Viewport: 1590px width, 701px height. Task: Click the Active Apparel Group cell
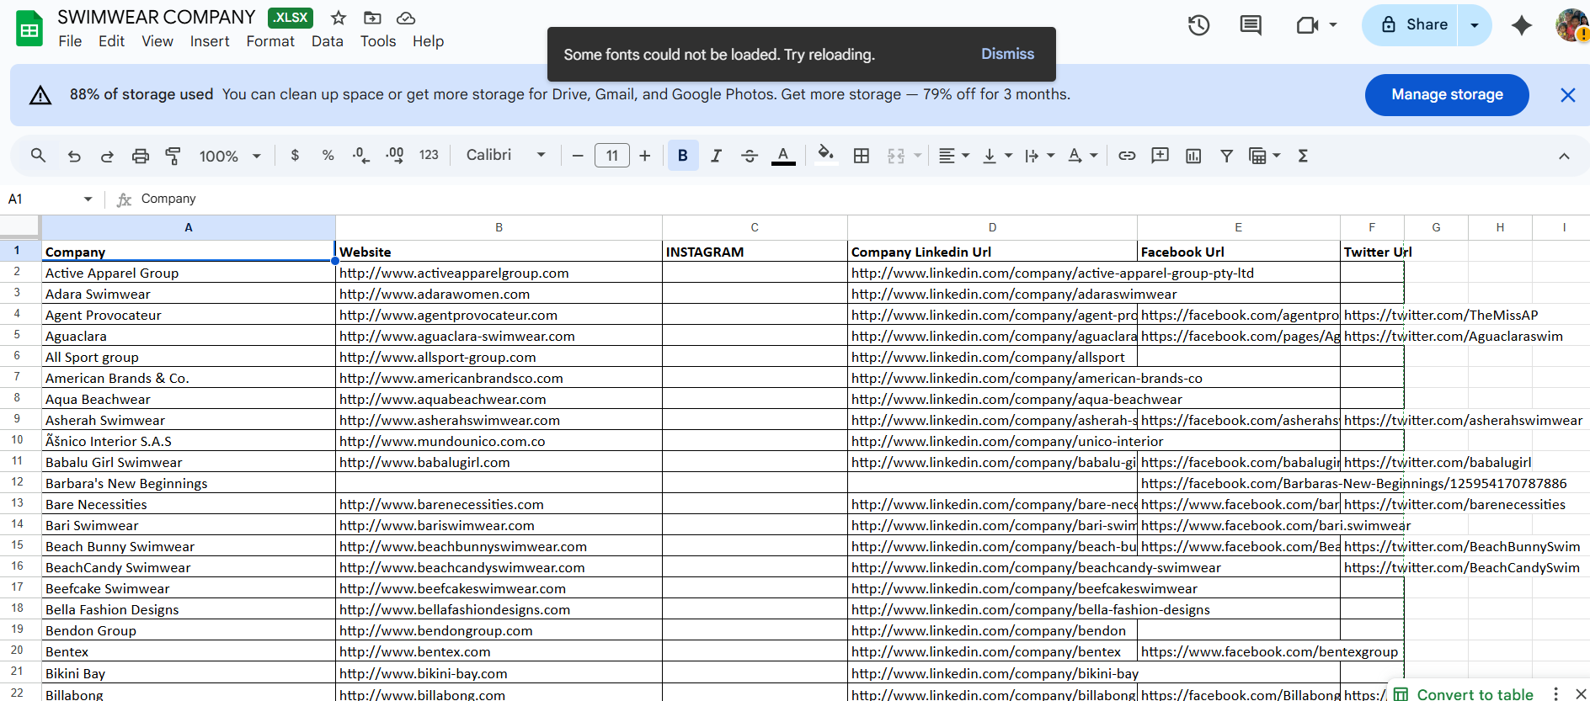(189, 273)
